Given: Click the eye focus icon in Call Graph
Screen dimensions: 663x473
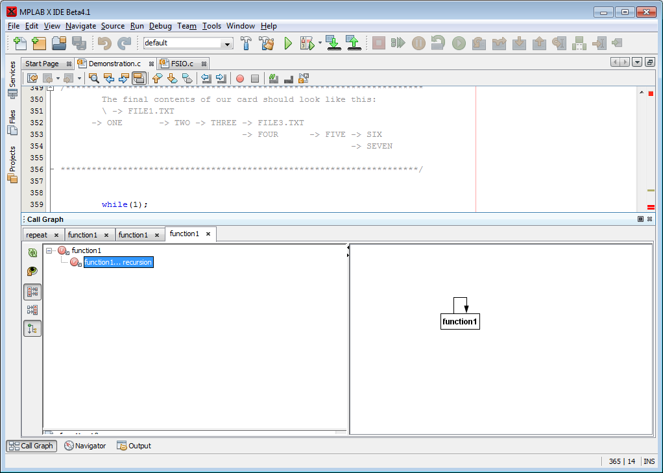Looking at the screenshot, I should pyautogui.click(x=32, y=271).
